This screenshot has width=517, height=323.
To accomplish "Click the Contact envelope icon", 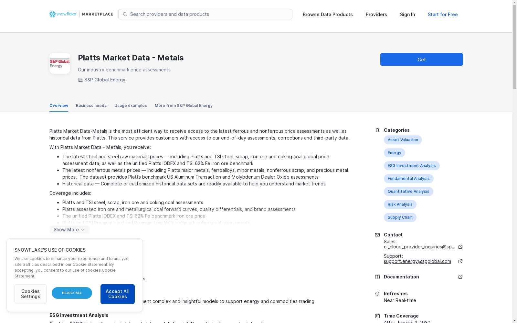I will pos(377,235).
